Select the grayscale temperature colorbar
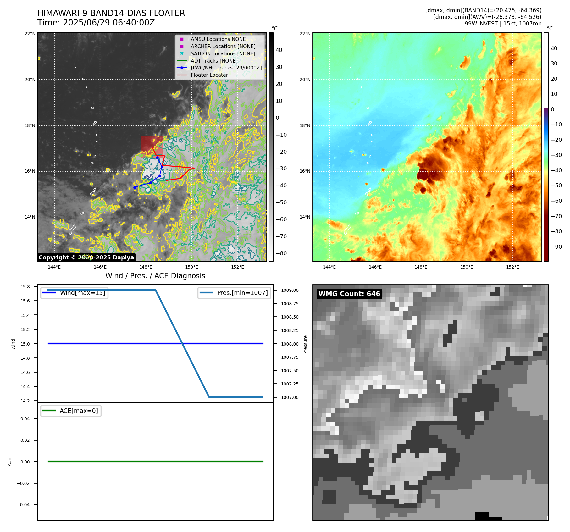Image resolution: width=570 pixels, height=532 pixels. pyautogui.click(x=271, y=147)
